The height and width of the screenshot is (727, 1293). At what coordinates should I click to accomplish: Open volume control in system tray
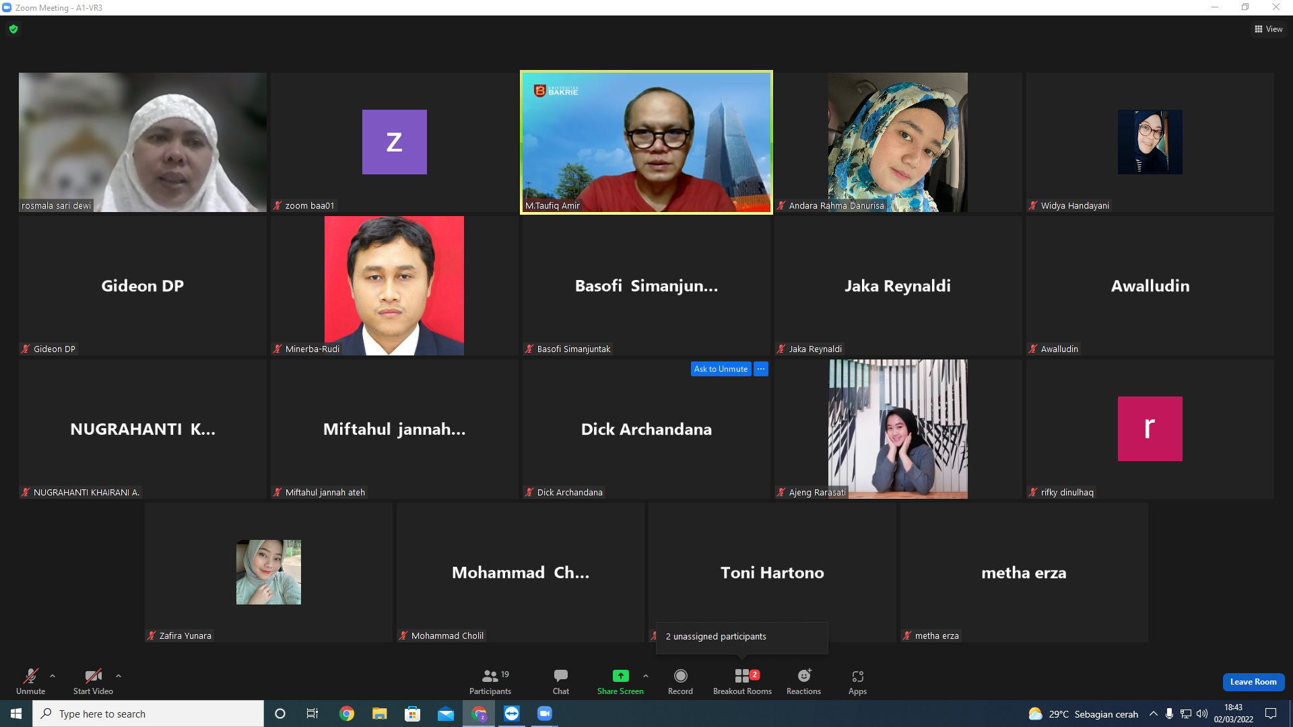point(1202,714)
